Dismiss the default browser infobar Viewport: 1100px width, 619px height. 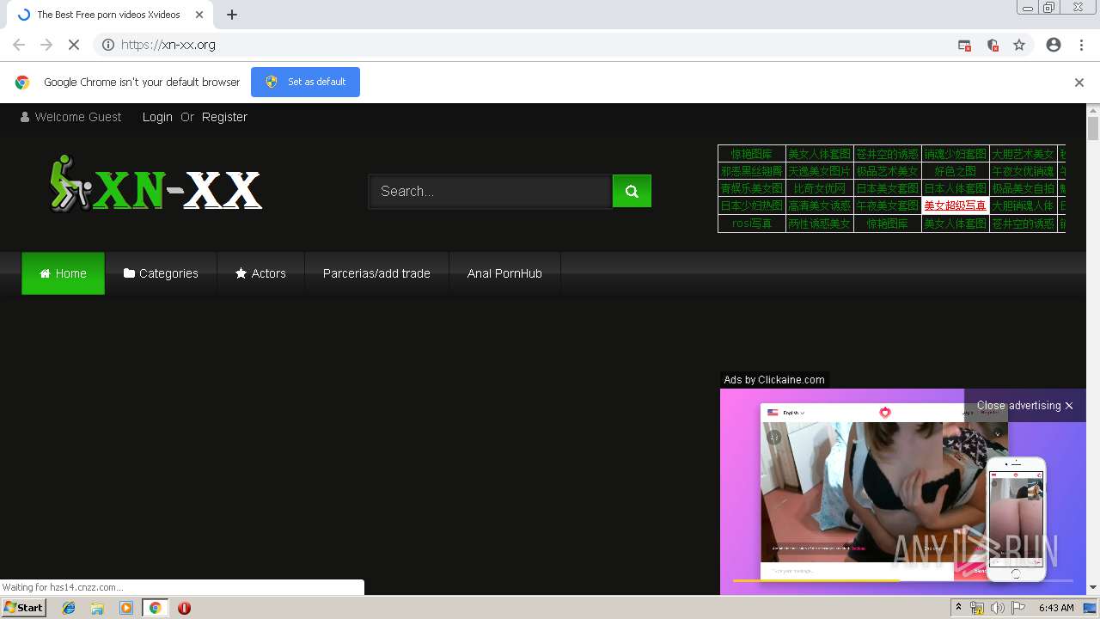1079,83
